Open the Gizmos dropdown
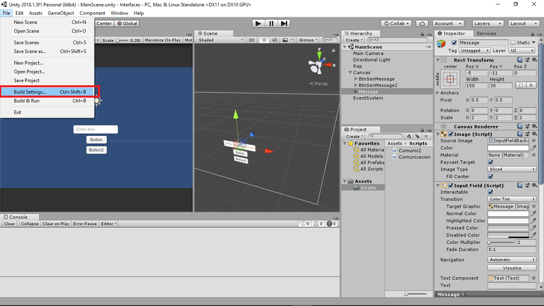Screen dimensions: 544x306 tap(308, 40)
